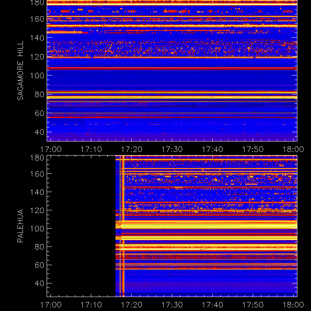Click the 160 frequency label on Palehua axis
This screenshot has width=311, height=311.
point(37,174)
